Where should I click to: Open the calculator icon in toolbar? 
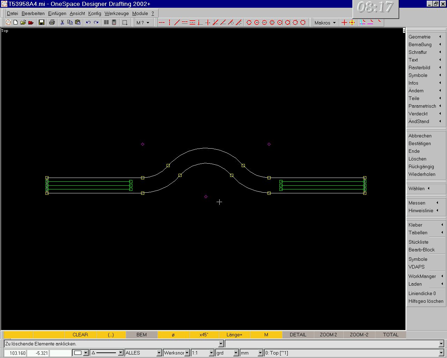[x=114, y=22]
